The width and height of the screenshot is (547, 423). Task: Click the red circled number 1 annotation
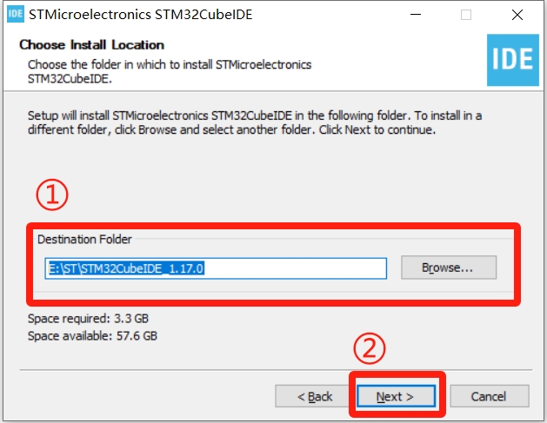(52, 195)
